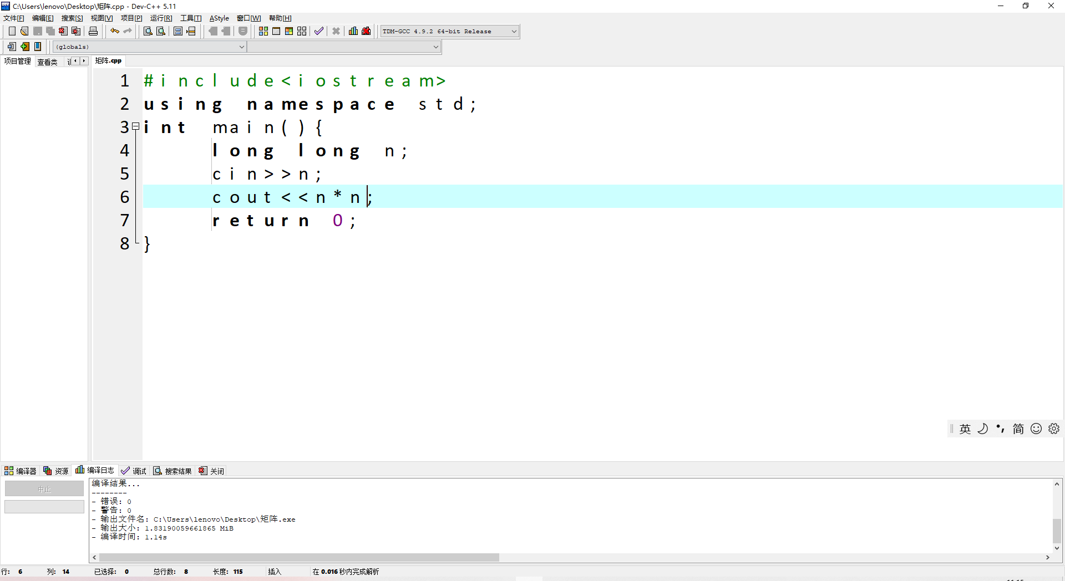Switch to the 调试 bottom tab
Screen dimensions: 1065x581
click(134, 471)
